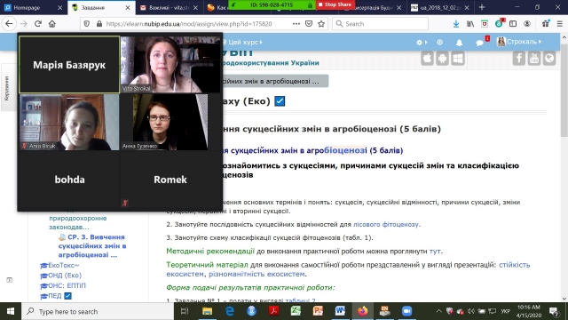Open the browser home page
This screenshot has height=320, width=568.
point(52,24)
